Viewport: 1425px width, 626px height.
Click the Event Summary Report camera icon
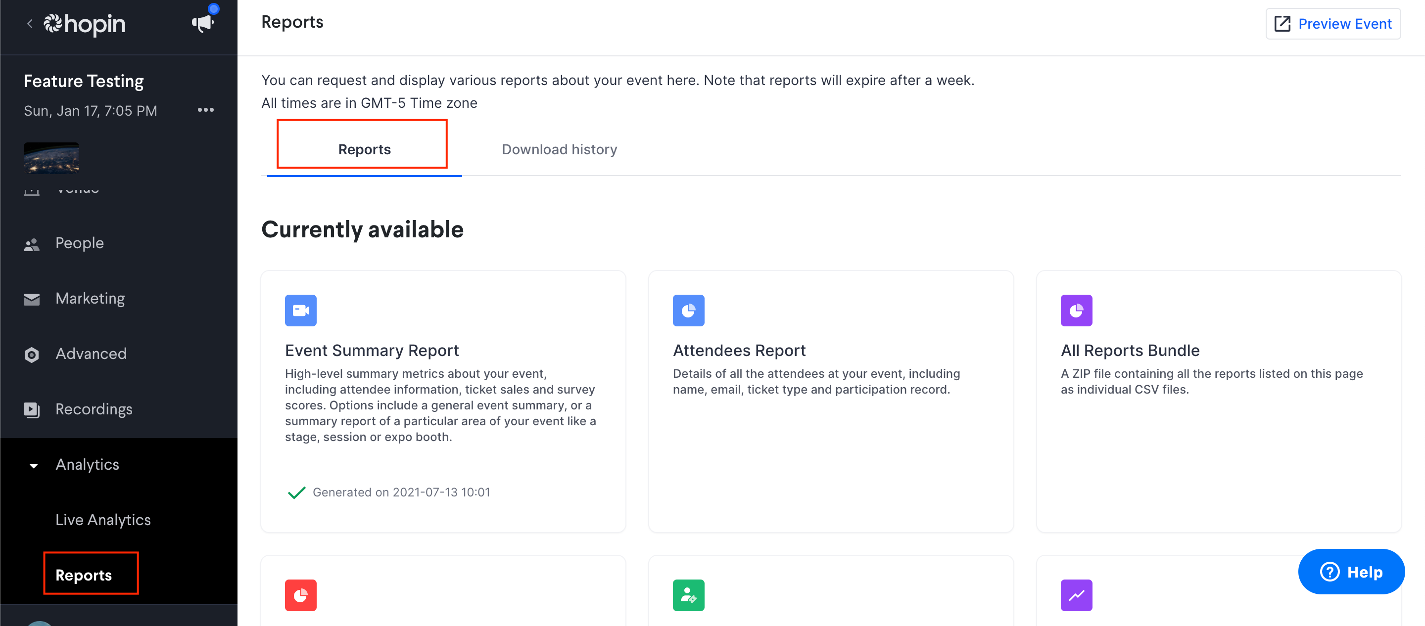coord(301,310)
